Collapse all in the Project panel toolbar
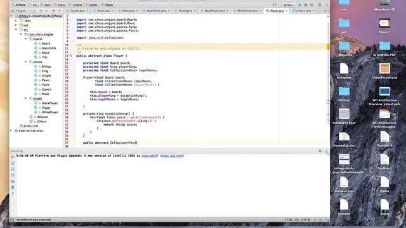This screenshot has width=406, height=228. click(x=46, y=11)
